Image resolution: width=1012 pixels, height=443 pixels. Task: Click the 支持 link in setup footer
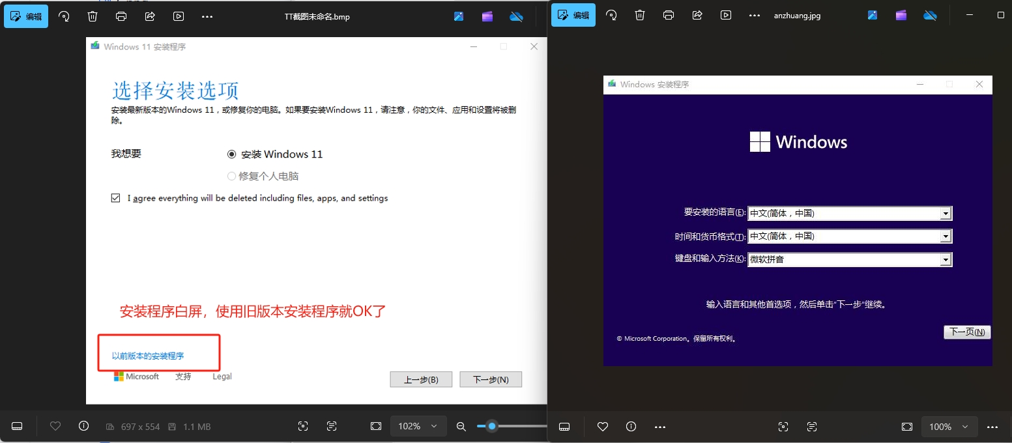(183, 377)
